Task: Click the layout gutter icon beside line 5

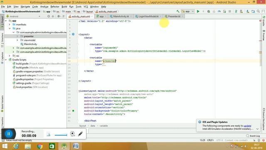Action: [x=73, y=34]
